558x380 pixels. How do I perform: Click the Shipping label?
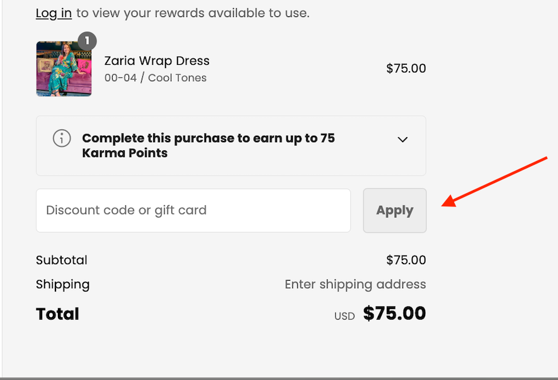pyautogui.click(x=62, y=285)
